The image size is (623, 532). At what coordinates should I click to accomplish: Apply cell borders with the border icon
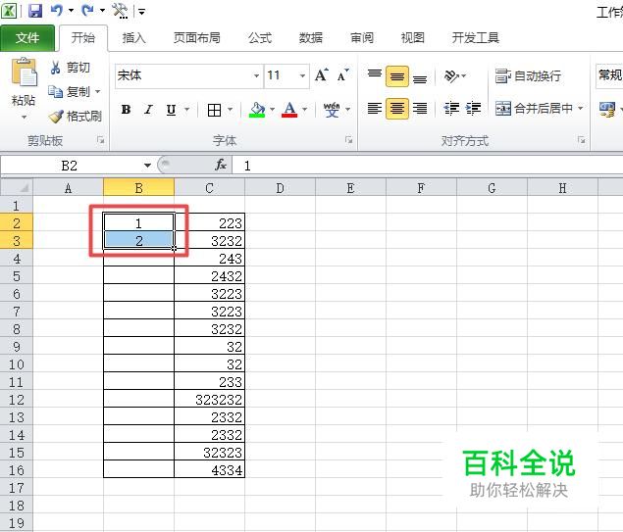point(214,110)
